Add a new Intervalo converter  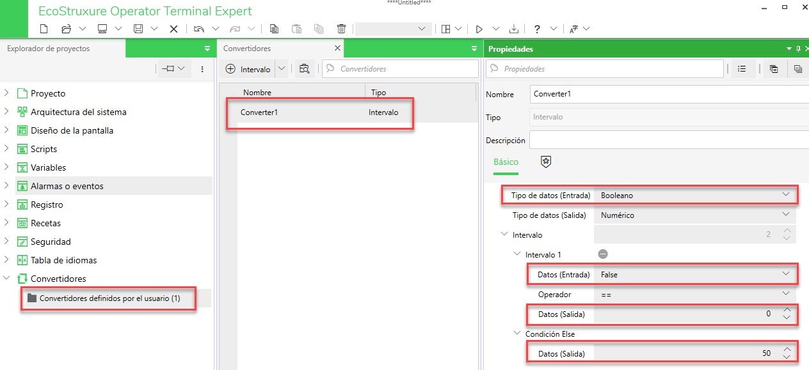[x=248, y=69]
